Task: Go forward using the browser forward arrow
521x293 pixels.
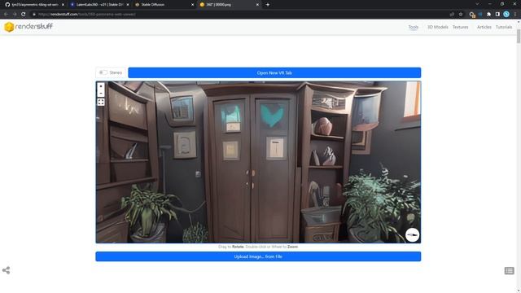Action: click(x=15, y=15)
